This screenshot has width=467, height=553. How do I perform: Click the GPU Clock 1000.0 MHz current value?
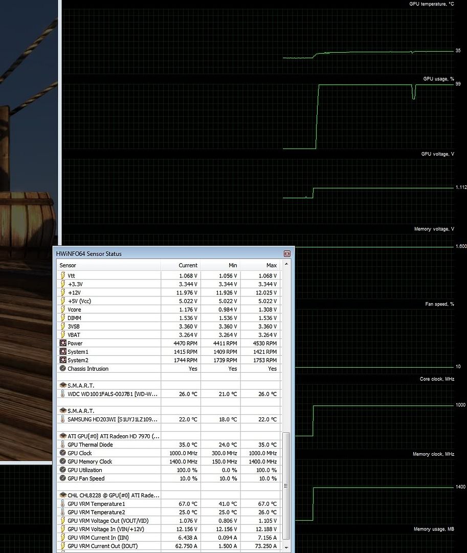[x=183, y=454]
